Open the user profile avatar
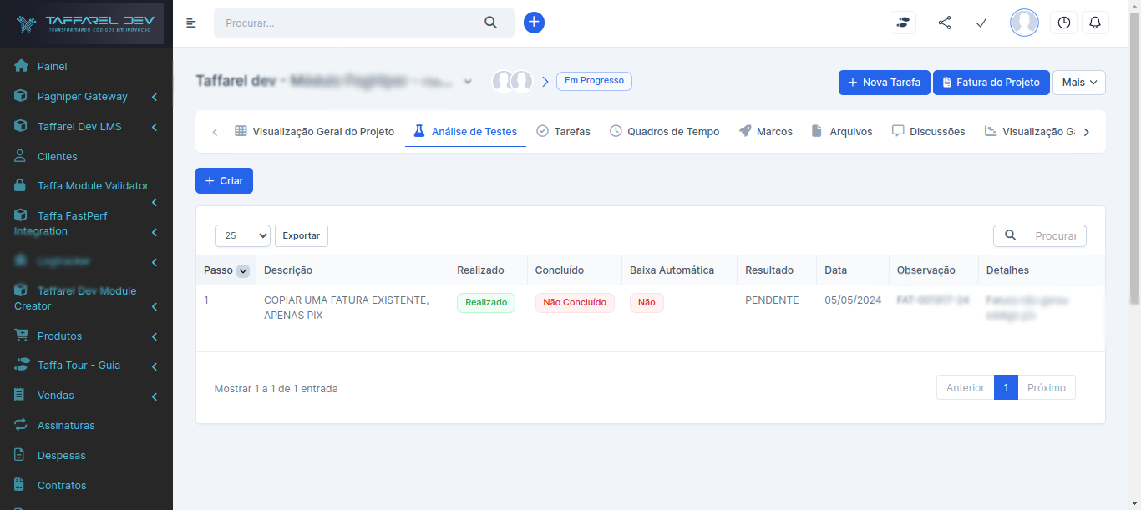 point(1024,23)
